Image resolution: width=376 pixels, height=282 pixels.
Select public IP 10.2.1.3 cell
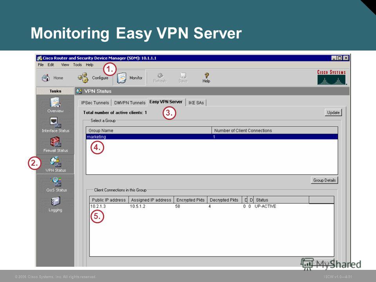(x=98, y=206)
